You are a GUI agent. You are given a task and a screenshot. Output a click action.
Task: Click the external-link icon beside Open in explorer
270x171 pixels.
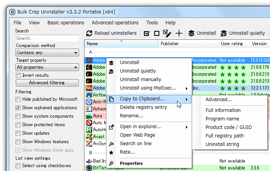tap(111, 127)
